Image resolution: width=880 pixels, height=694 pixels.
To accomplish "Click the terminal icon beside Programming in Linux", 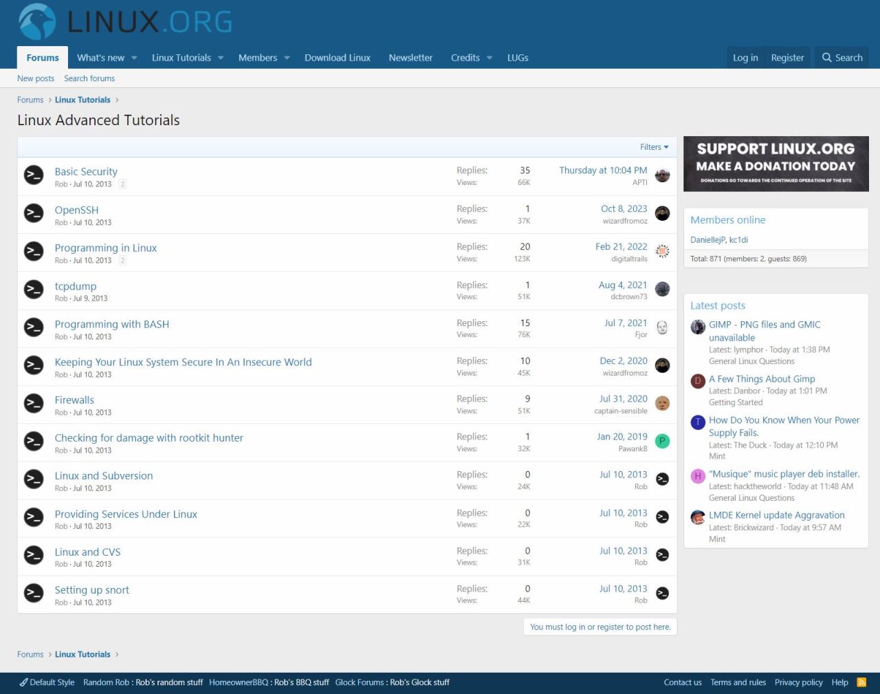I will pyautogui.click(x=34, y=251).
